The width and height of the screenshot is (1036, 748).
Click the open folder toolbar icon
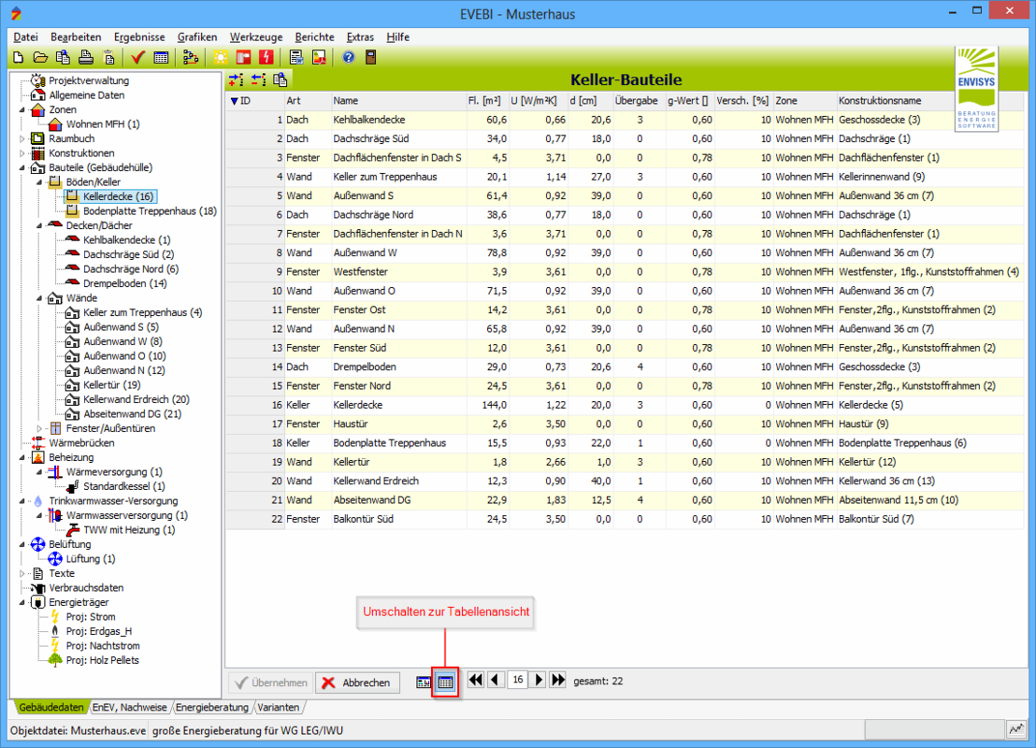pos(41,57)
